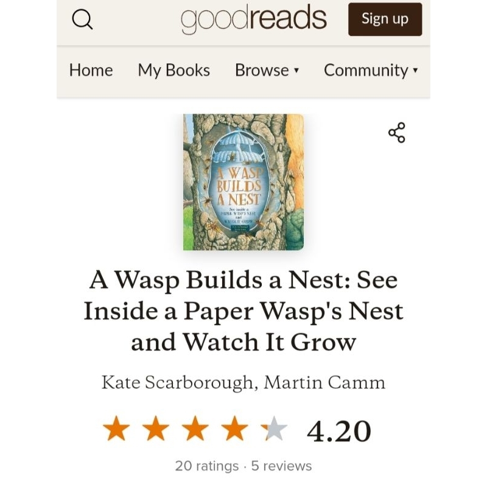
Task: View the 5 reviews link
Action: [x=281, y=466]
